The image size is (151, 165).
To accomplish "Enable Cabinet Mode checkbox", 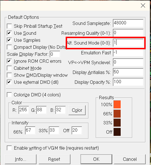I will point(9,68).
